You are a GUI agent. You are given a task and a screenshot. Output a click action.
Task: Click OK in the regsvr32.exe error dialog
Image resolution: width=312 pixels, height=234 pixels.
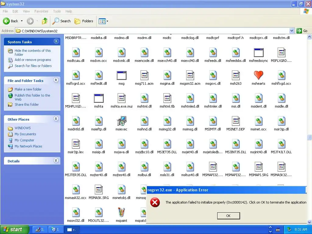coord(229,216)
